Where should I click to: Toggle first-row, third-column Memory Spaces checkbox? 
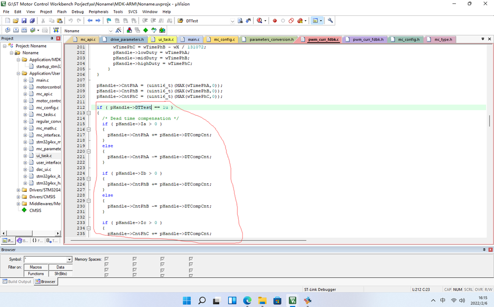click(x=162, y=259)
